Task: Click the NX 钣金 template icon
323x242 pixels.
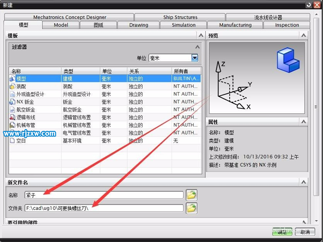Action: [x=12, y=102]
